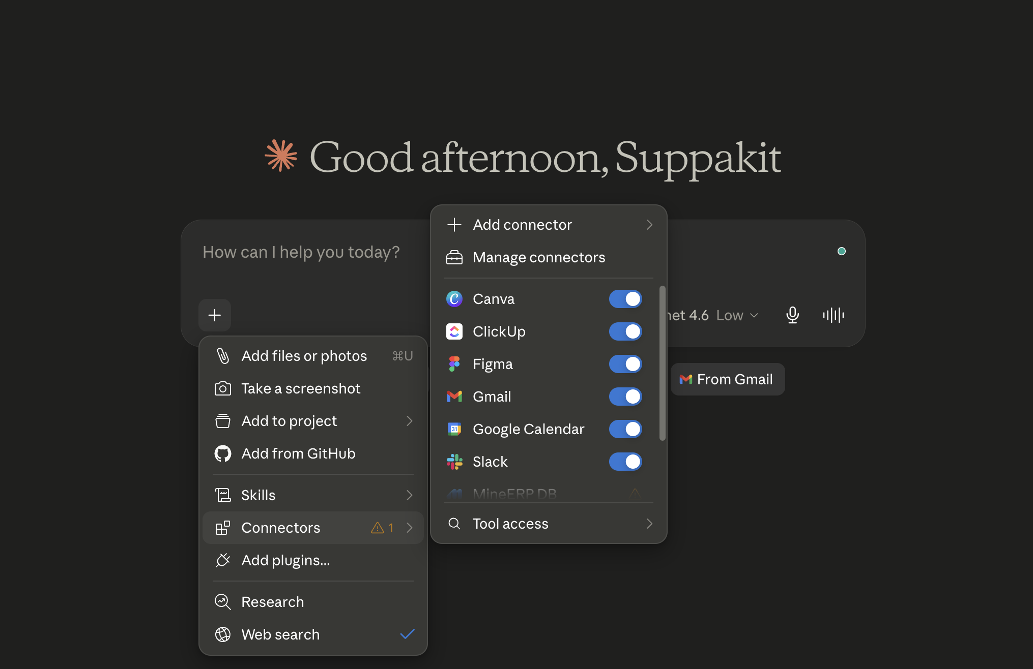The width and height of the screenshot is (1033, 669).
Task: Click the From Gmail suggestion button
Action: click(727, 379)
